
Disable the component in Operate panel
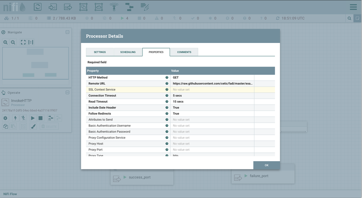[23, 118]
